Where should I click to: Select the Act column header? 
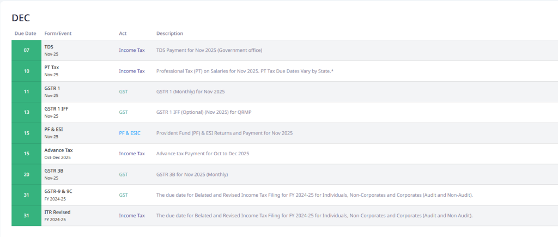click(123, 34)
